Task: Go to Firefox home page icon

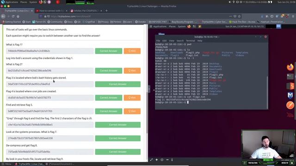Action: 18,17
